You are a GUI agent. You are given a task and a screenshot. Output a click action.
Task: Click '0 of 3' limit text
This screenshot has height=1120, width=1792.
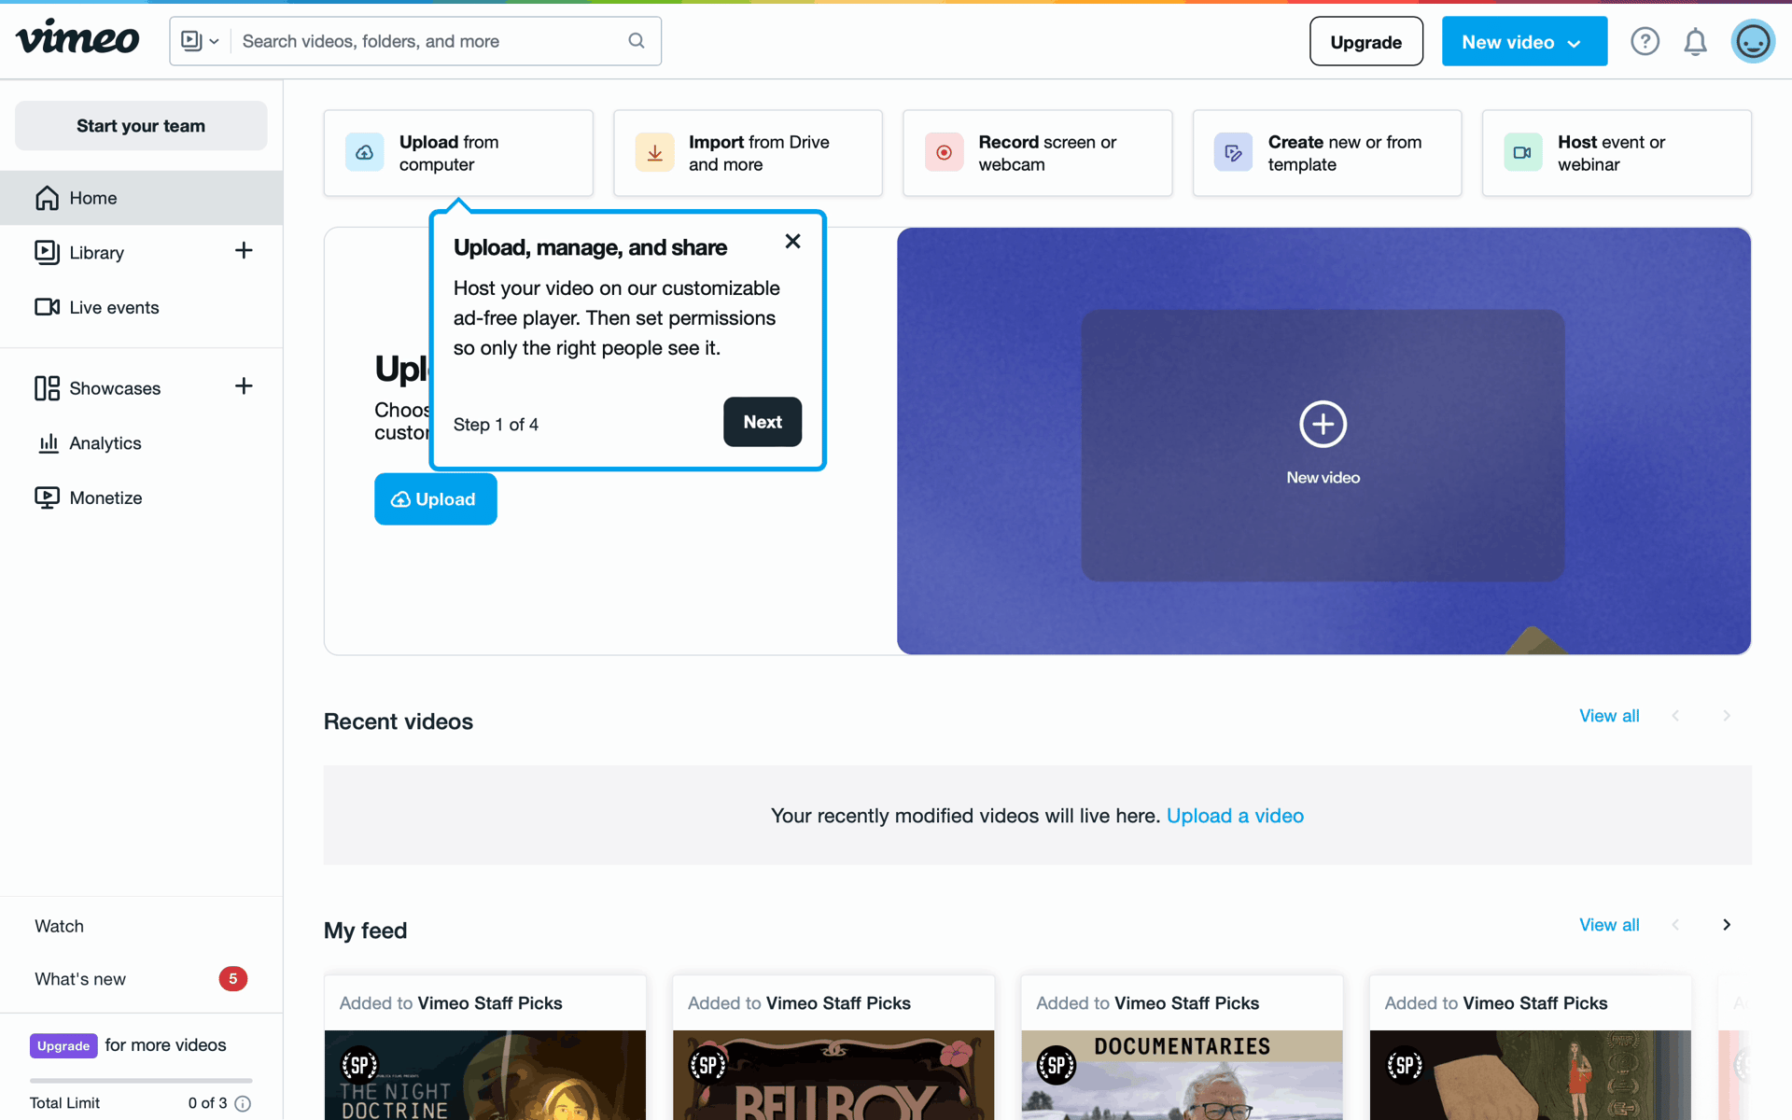[207, 1103]
